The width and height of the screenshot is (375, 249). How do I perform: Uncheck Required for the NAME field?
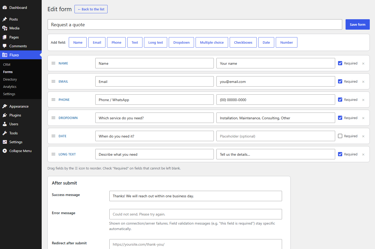[x=340, y=63]
